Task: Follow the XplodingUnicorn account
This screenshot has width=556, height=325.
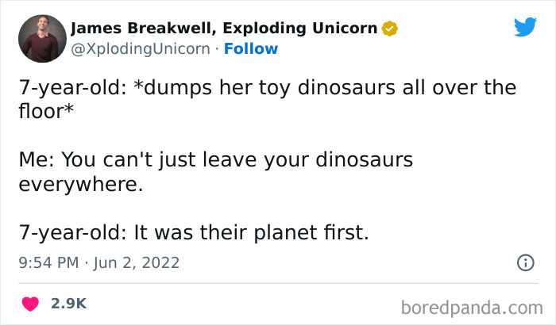Action: (251, 49)
